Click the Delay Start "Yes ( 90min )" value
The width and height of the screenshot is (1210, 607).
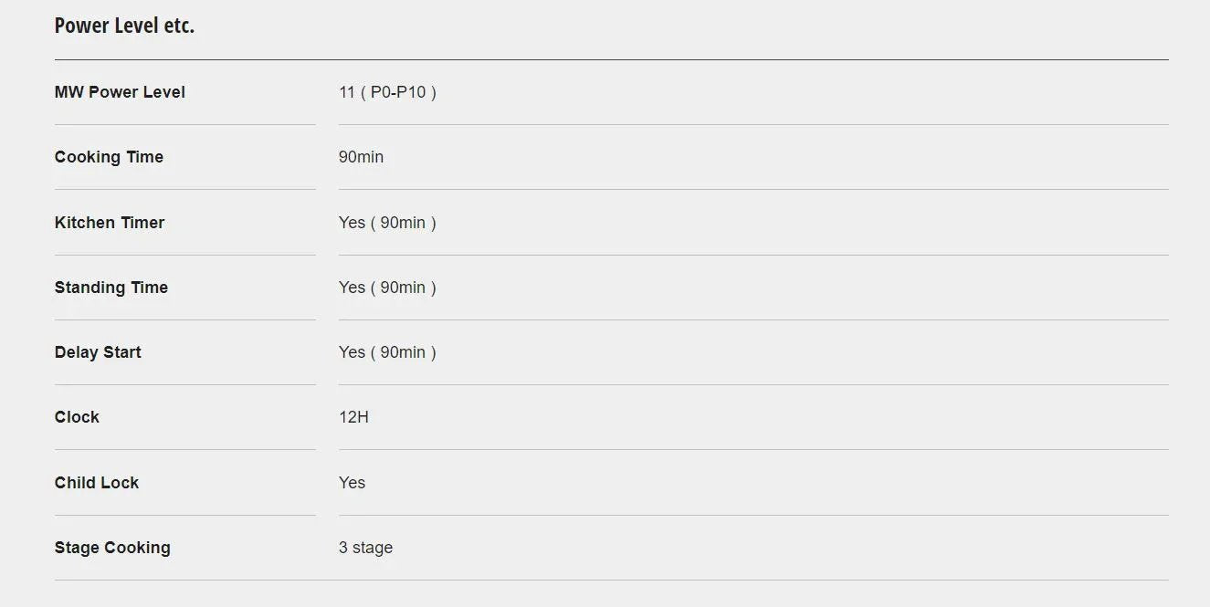coord(387,352)
